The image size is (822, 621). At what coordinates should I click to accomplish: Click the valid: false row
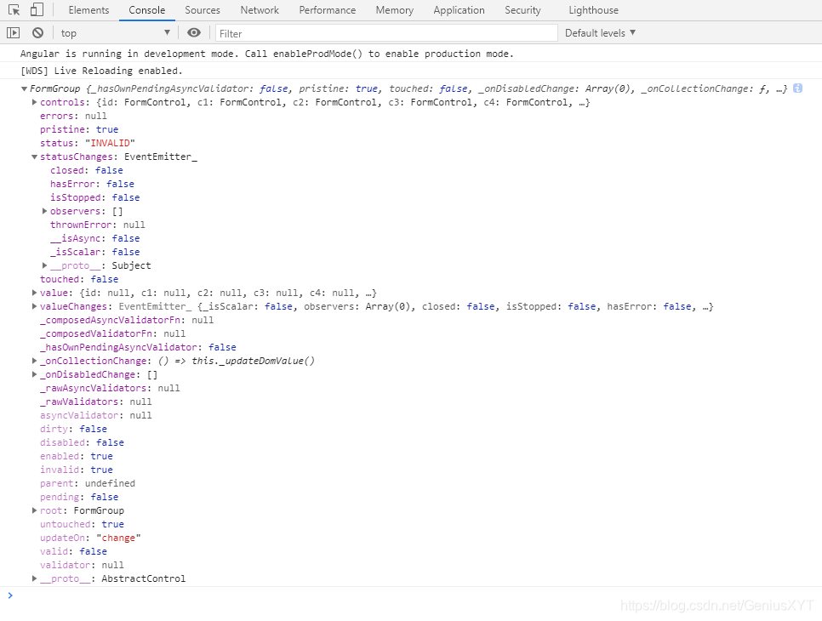click(73, 552)
